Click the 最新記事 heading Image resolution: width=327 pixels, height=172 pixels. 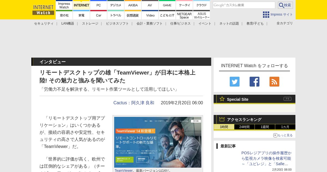pyautogui.click(x=228, y=146)
